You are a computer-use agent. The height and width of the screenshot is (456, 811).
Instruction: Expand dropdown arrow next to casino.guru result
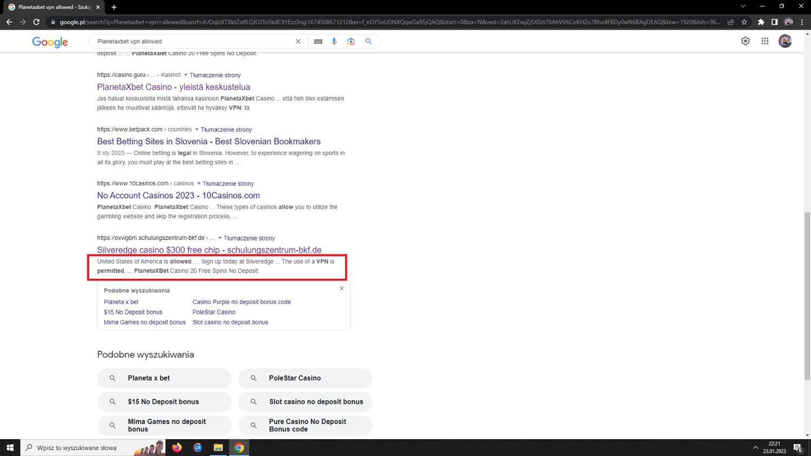(186, 75)
